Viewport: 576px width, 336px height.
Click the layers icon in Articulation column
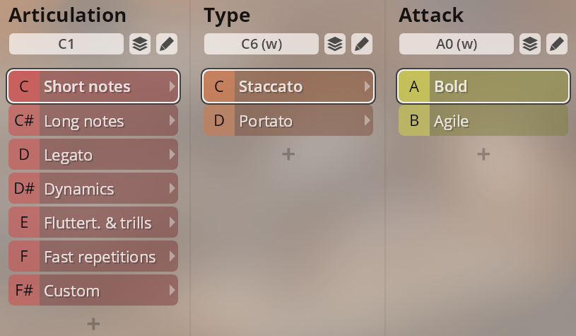[x=140, y=44]
